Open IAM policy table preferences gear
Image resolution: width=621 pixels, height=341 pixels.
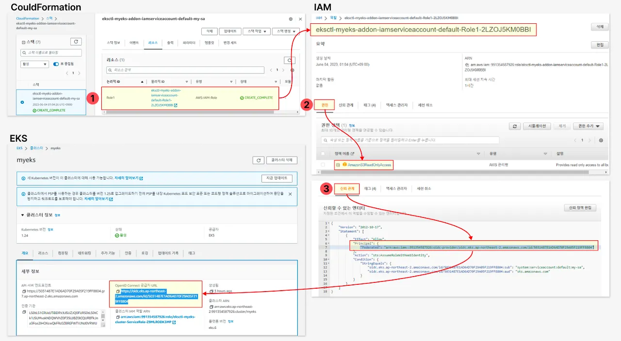pos(601,140)
